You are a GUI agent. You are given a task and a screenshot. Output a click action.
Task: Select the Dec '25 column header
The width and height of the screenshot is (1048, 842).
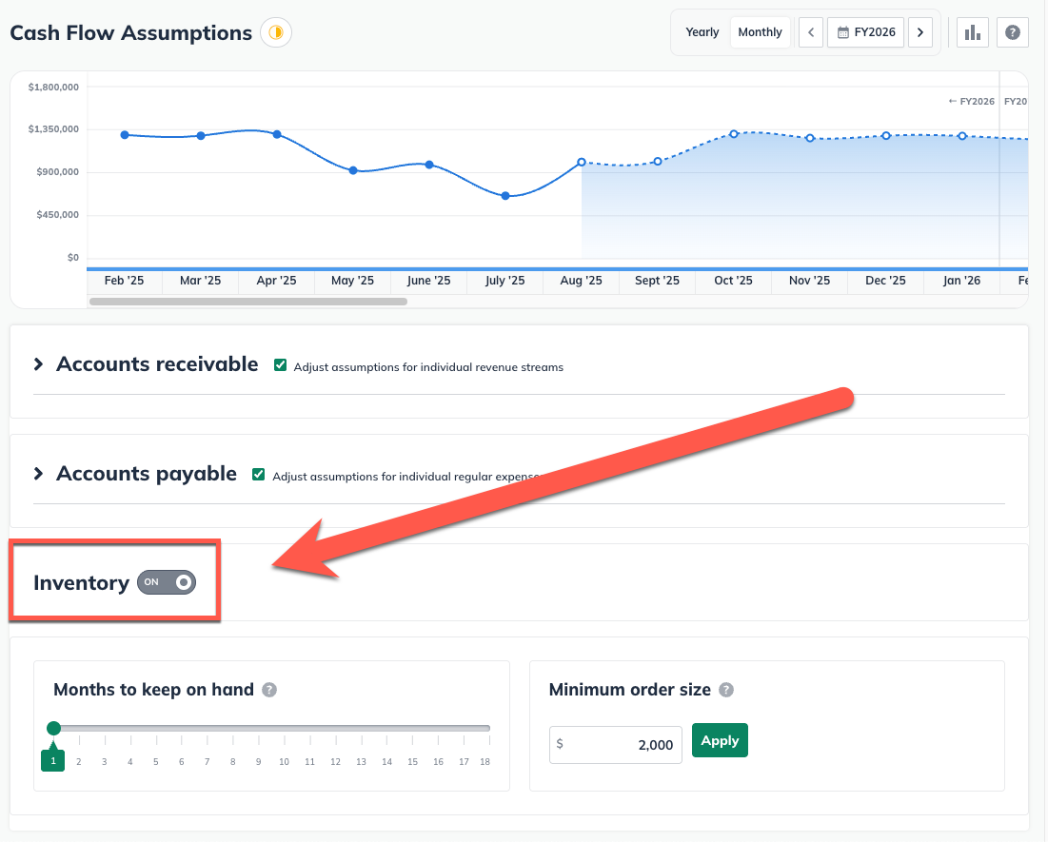click(x=886, y=281)
